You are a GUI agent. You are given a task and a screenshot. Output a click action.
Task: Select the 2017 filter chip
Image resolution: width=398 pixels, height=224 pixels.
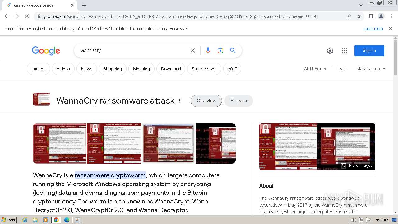232,69
